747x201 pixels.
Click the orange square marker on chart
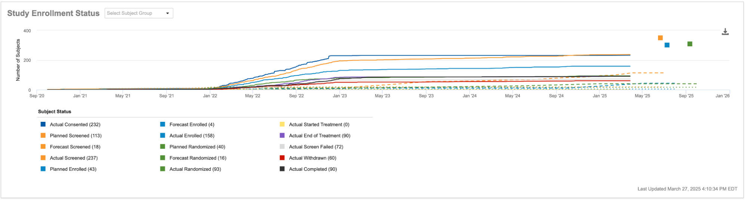click(660, 38)
